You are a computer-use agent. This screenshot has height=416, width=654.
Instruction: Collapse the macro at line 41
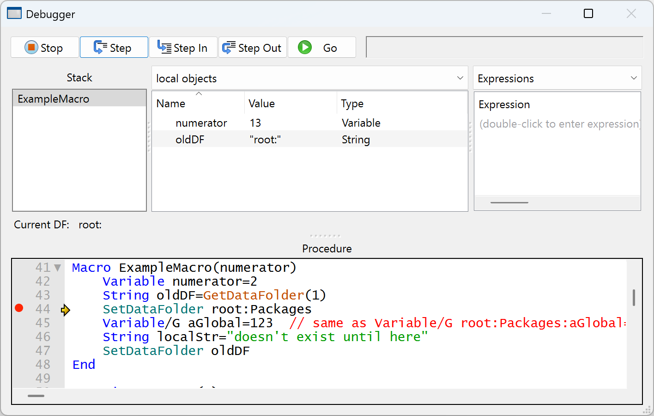(x=58, y=268)
